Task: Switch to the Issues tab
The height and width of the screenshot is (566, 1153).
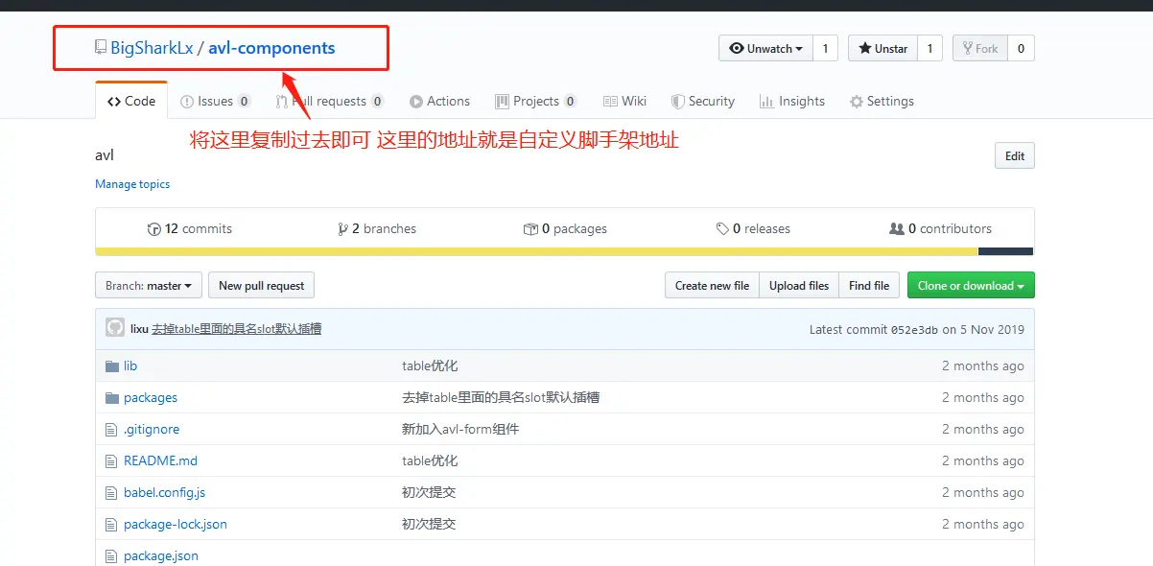Action: click(x=216, y=101)
